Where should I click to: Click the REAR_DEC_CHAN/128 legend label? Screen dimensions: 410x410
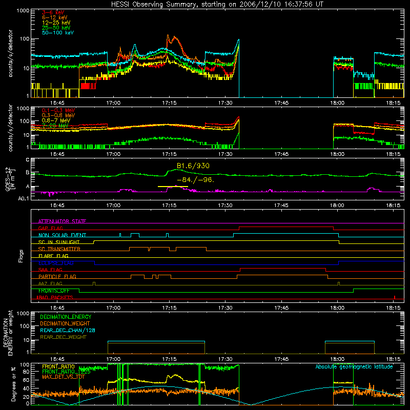pyautogui.click(x=68, y=330)
